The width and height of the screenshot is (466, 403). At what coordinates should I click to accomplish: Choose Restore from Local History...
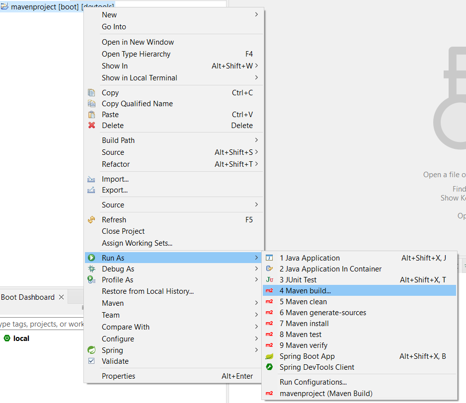[x=174, y=291]
